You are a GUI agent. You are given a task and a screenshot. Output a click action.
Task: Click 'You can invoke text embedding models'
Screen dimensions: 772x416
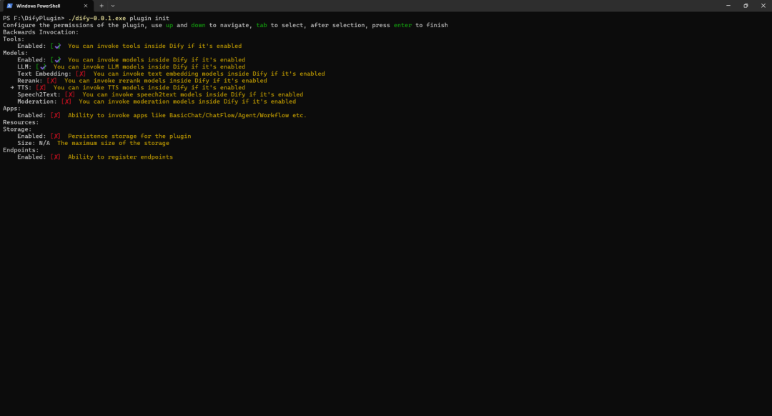tap(209, 74)
